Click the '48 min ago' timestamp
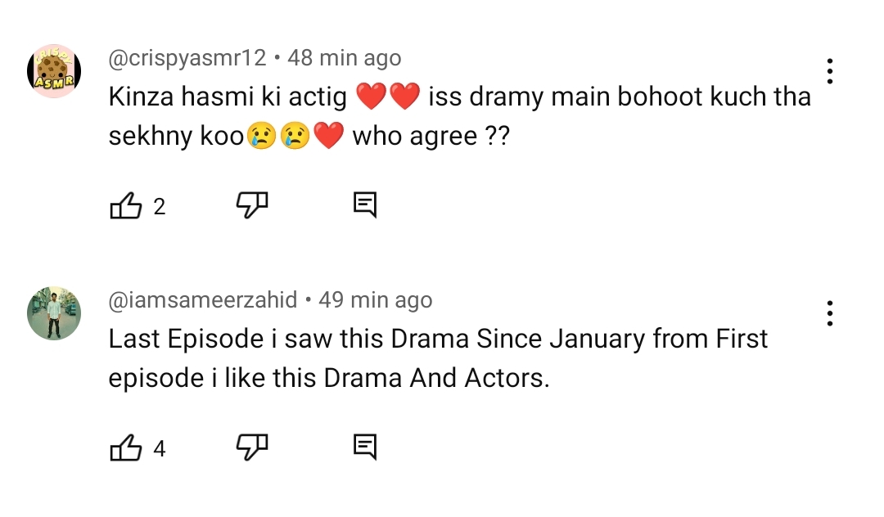Image resolution: width=884 pixels, height=517 pixels. tap(345, 59)
